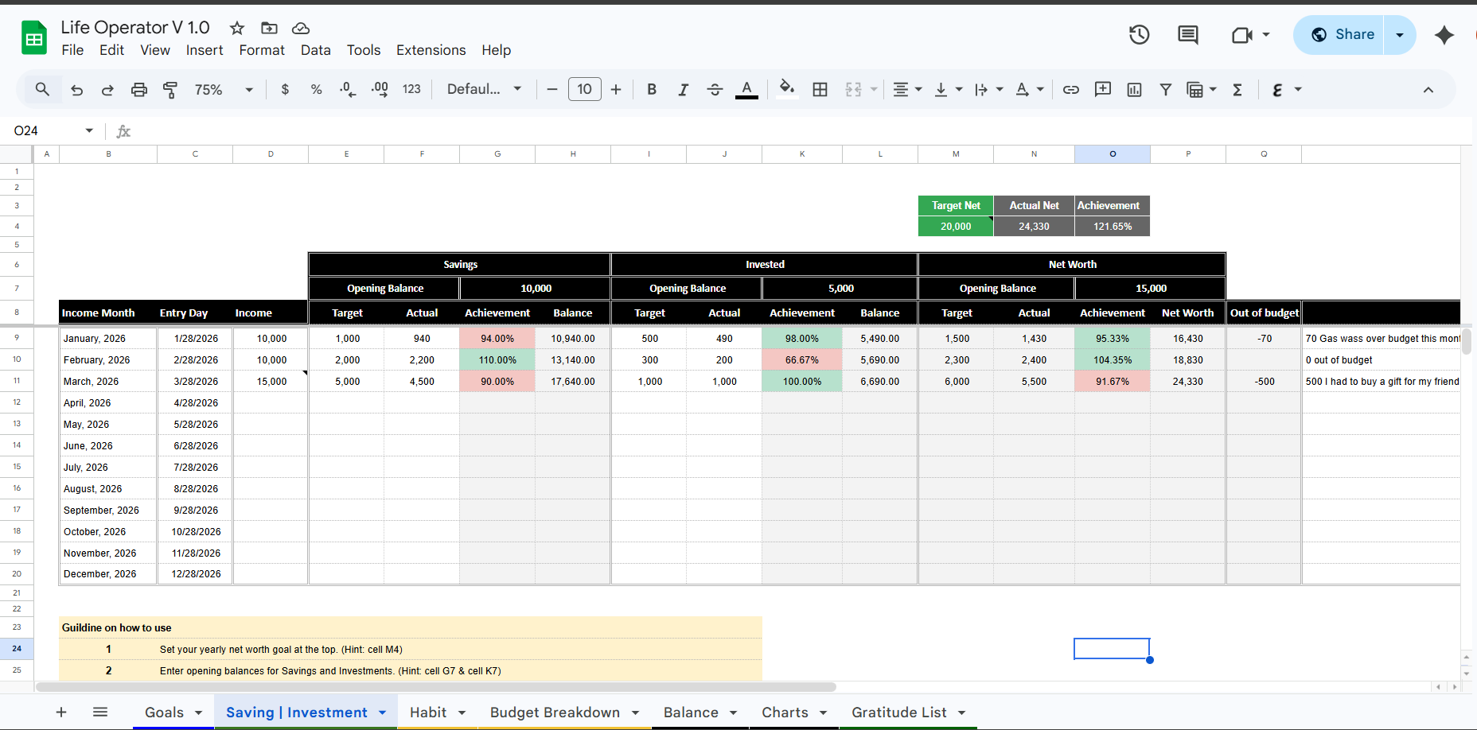1477x730 pixels.
Task: Click the font size input field
Action: click(584, 90)
